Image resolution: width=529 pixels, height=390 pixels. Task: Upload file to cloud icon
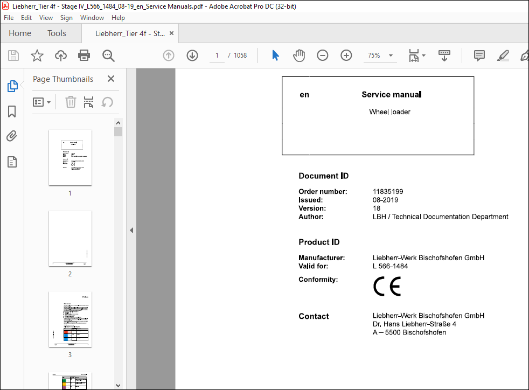pos(61,55)
